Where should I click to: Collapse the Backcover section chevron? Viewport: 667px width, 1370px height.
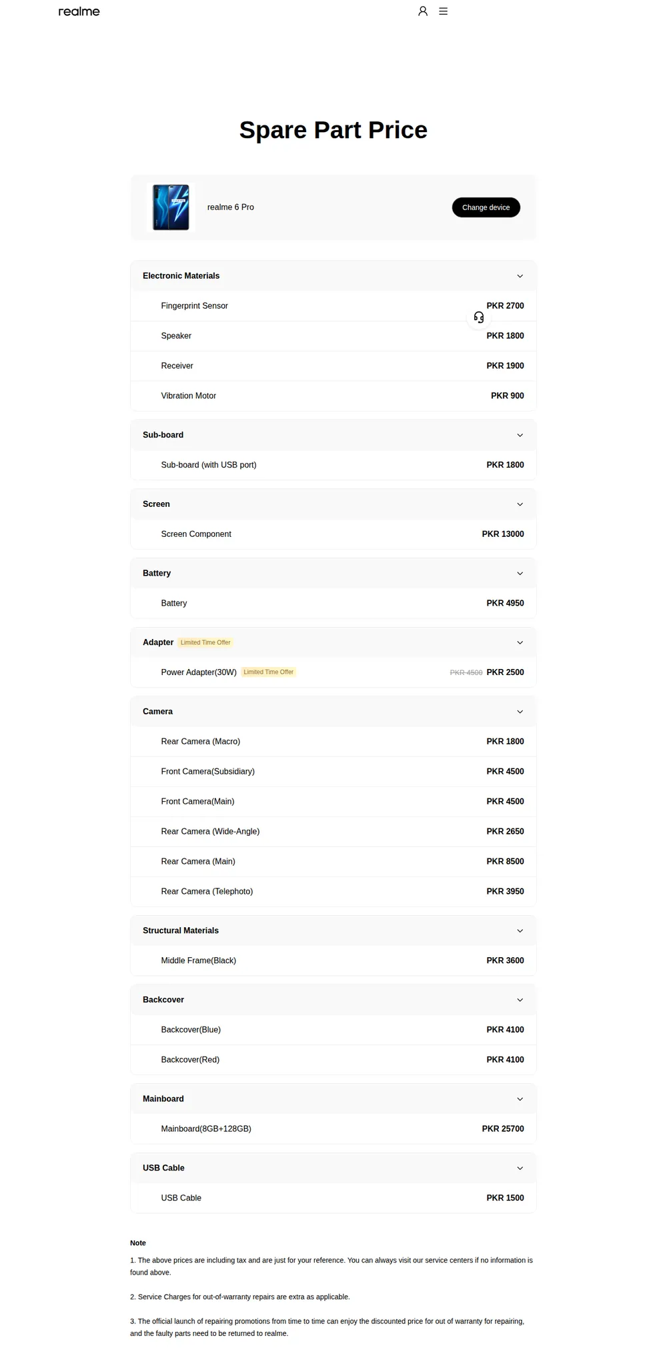click(x=520, y=1000)
